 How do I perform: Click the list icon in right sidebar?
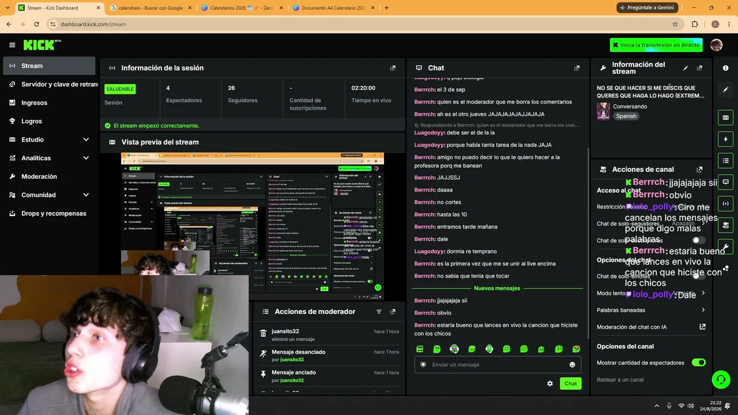(x=725, y=160)
